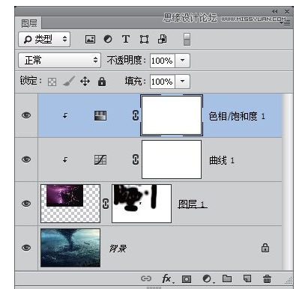Open the 正常 blend mode dropdown
Screen dimensions: 308x289
[x=59, y=61]
